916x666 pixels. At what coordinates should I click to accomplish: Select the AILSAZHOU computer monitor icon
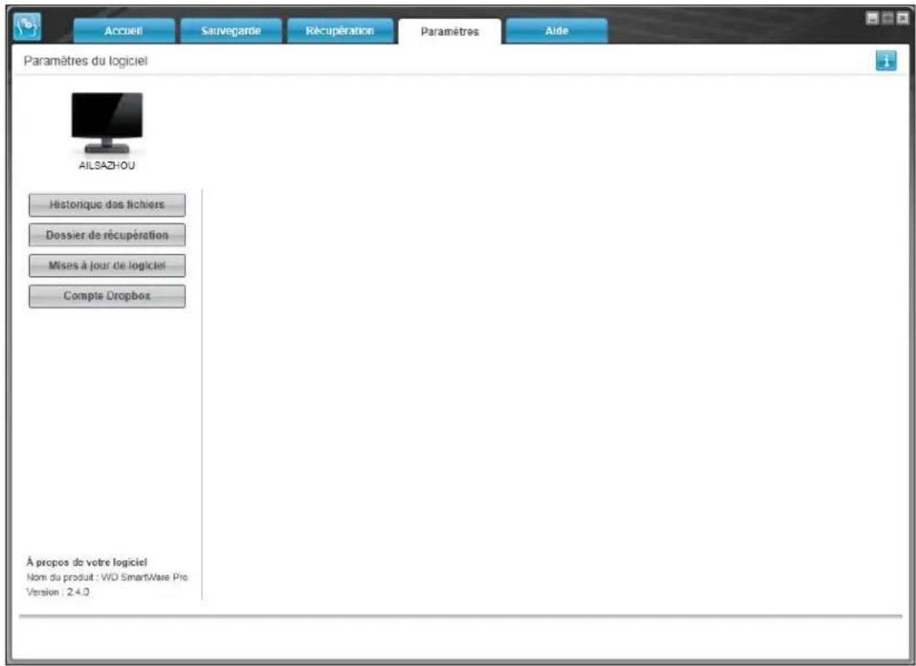[107, 123]
